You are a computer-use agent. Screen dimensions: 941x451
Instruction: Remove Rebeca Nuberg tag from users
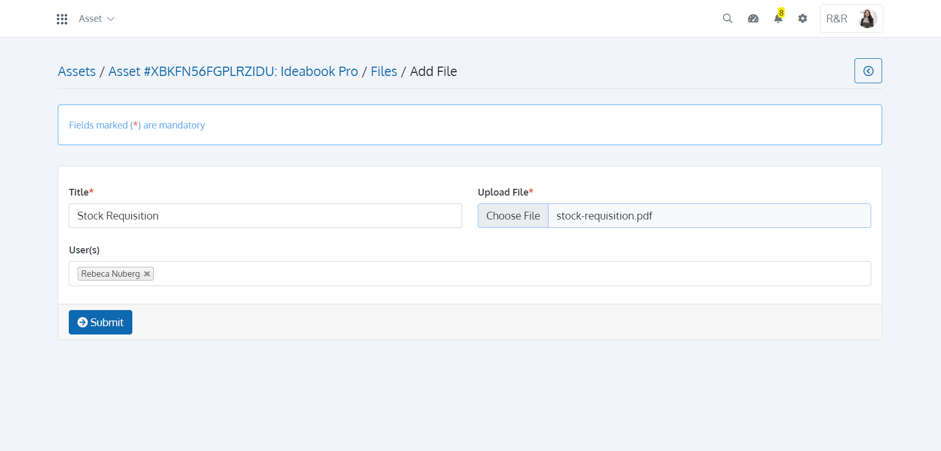point(147,274)
